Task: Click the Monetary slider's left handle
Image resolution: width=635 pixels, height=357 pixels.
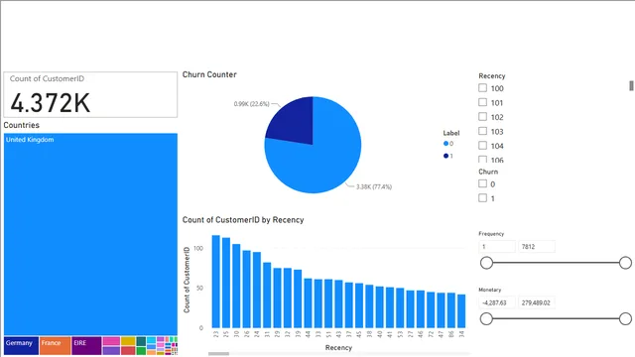Action: click(x=486, y=319)
